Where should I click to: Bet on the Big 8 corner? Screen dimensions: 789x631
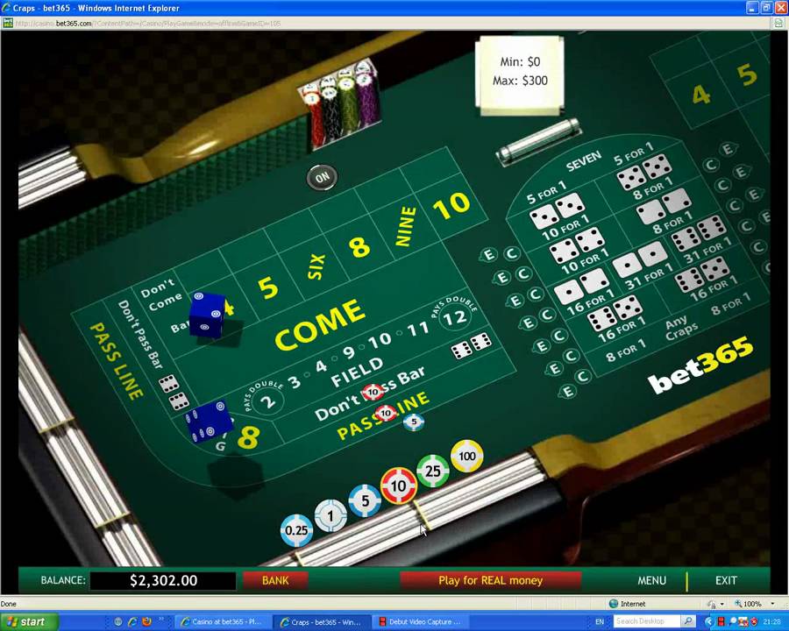pos(247,436)
